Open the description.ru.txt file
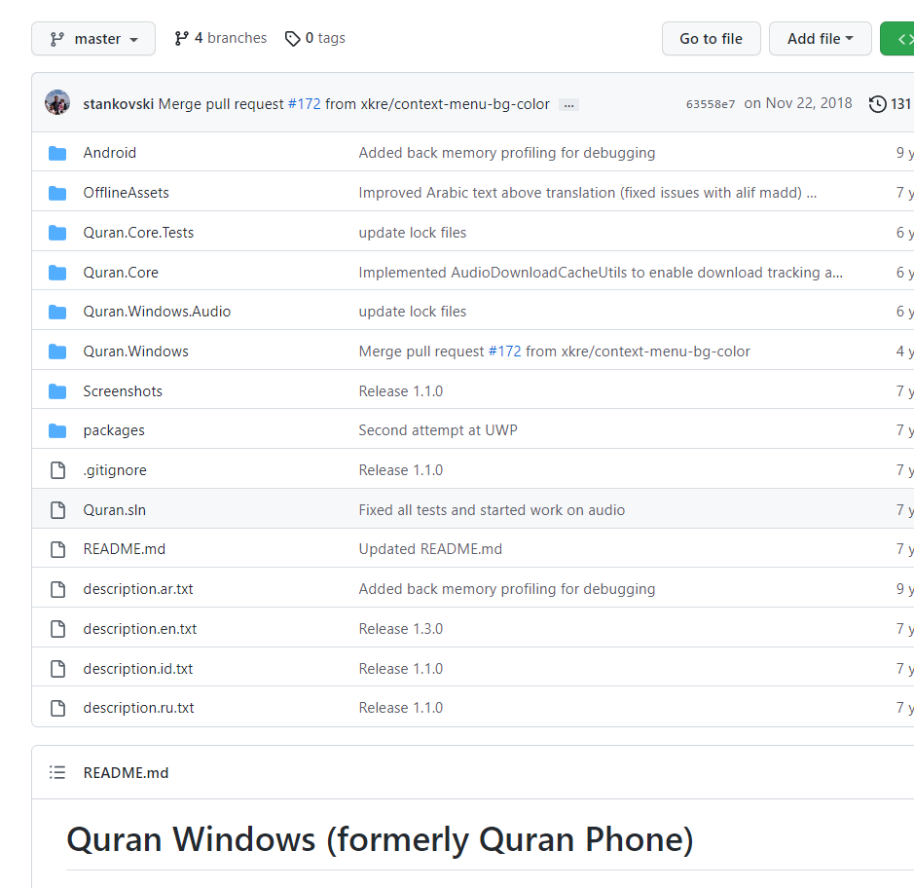 click(x=139, y=708)
